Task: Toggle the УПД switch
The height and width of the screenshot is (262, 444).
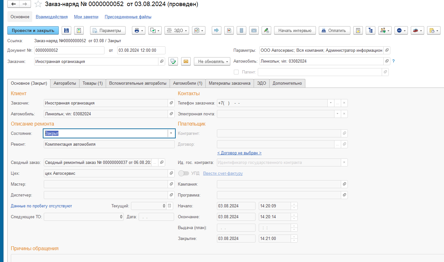Action: tap(184, 173)
